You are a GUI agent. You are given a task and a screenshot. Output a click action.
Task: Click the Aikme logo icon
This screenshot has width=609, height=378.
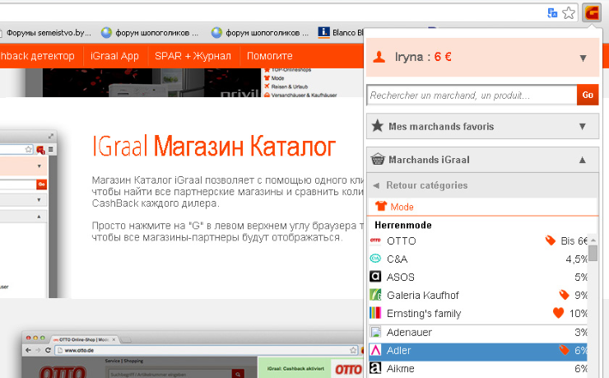(x=375, y=368)
